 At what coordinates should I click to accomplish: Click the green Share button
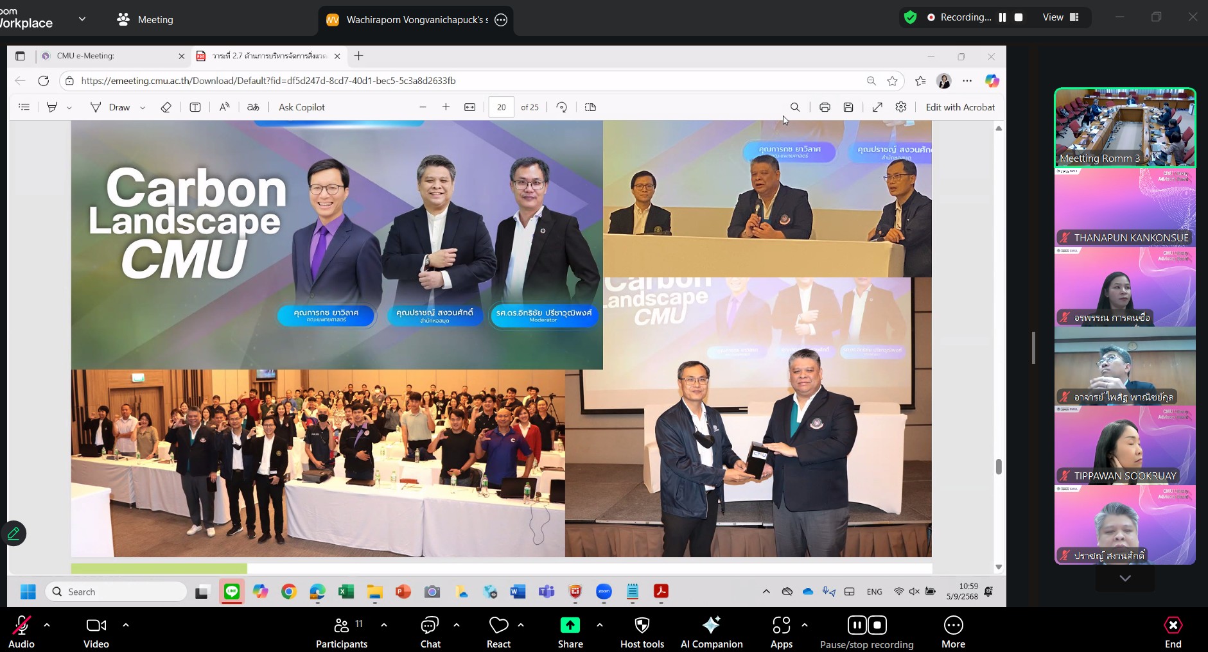(570, 632)
